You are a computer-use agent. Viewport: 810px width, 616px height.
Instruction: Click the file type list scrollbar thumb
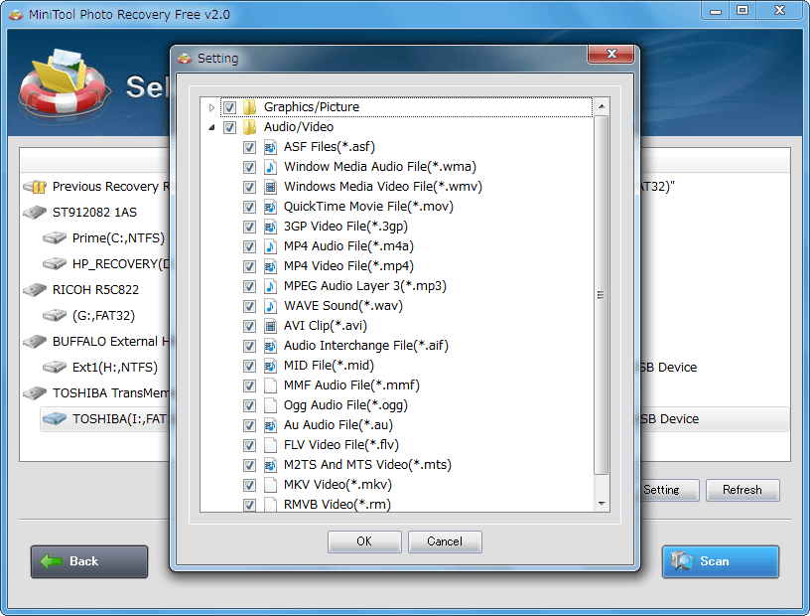[x=602, y=295]
